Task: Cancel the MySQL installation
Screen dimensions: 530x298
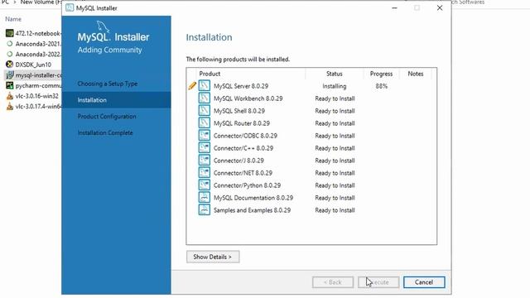Action: coord(424,282)
